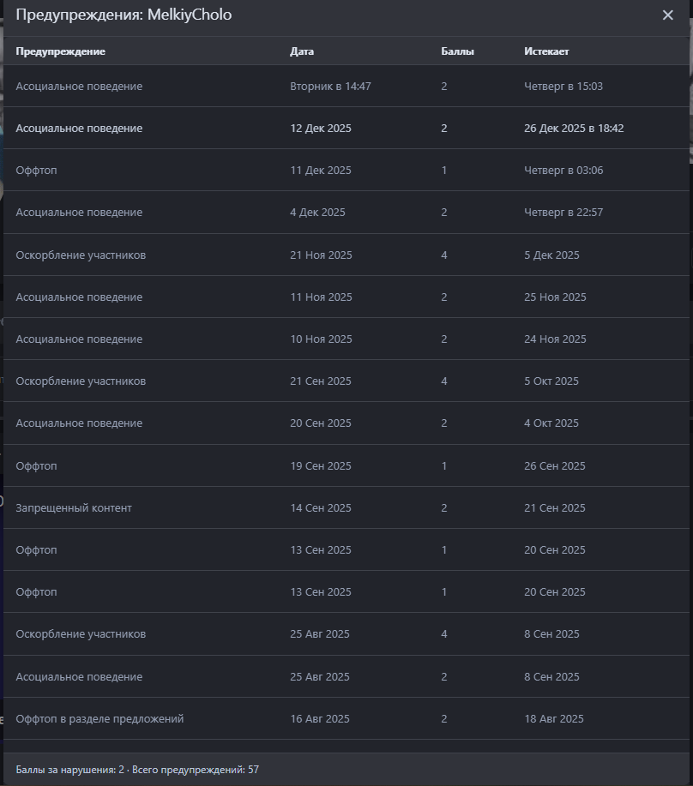This screenshot has width=693, height=786.
Task: Click the expiry date 26 Дек 2025 в 18:42
Action: tap(574, 129)
